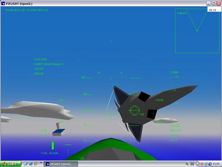Click the taskbar clock showing 11:15
This screenshot has height=167, width=222.
216,164
